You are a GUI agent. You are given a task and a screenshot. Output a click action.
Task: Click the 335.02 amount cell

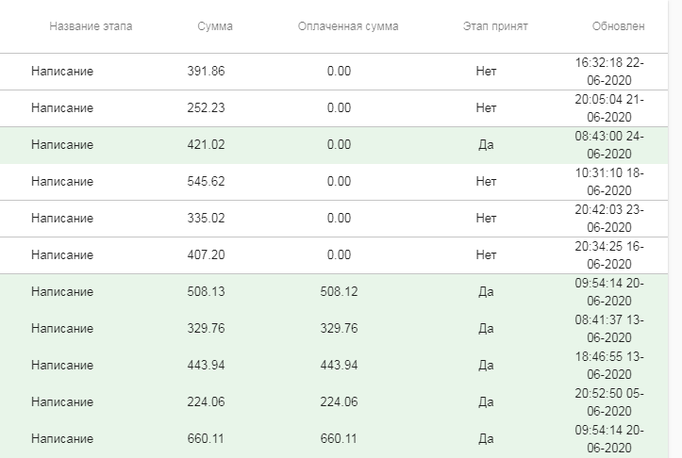tap(206, 218)
